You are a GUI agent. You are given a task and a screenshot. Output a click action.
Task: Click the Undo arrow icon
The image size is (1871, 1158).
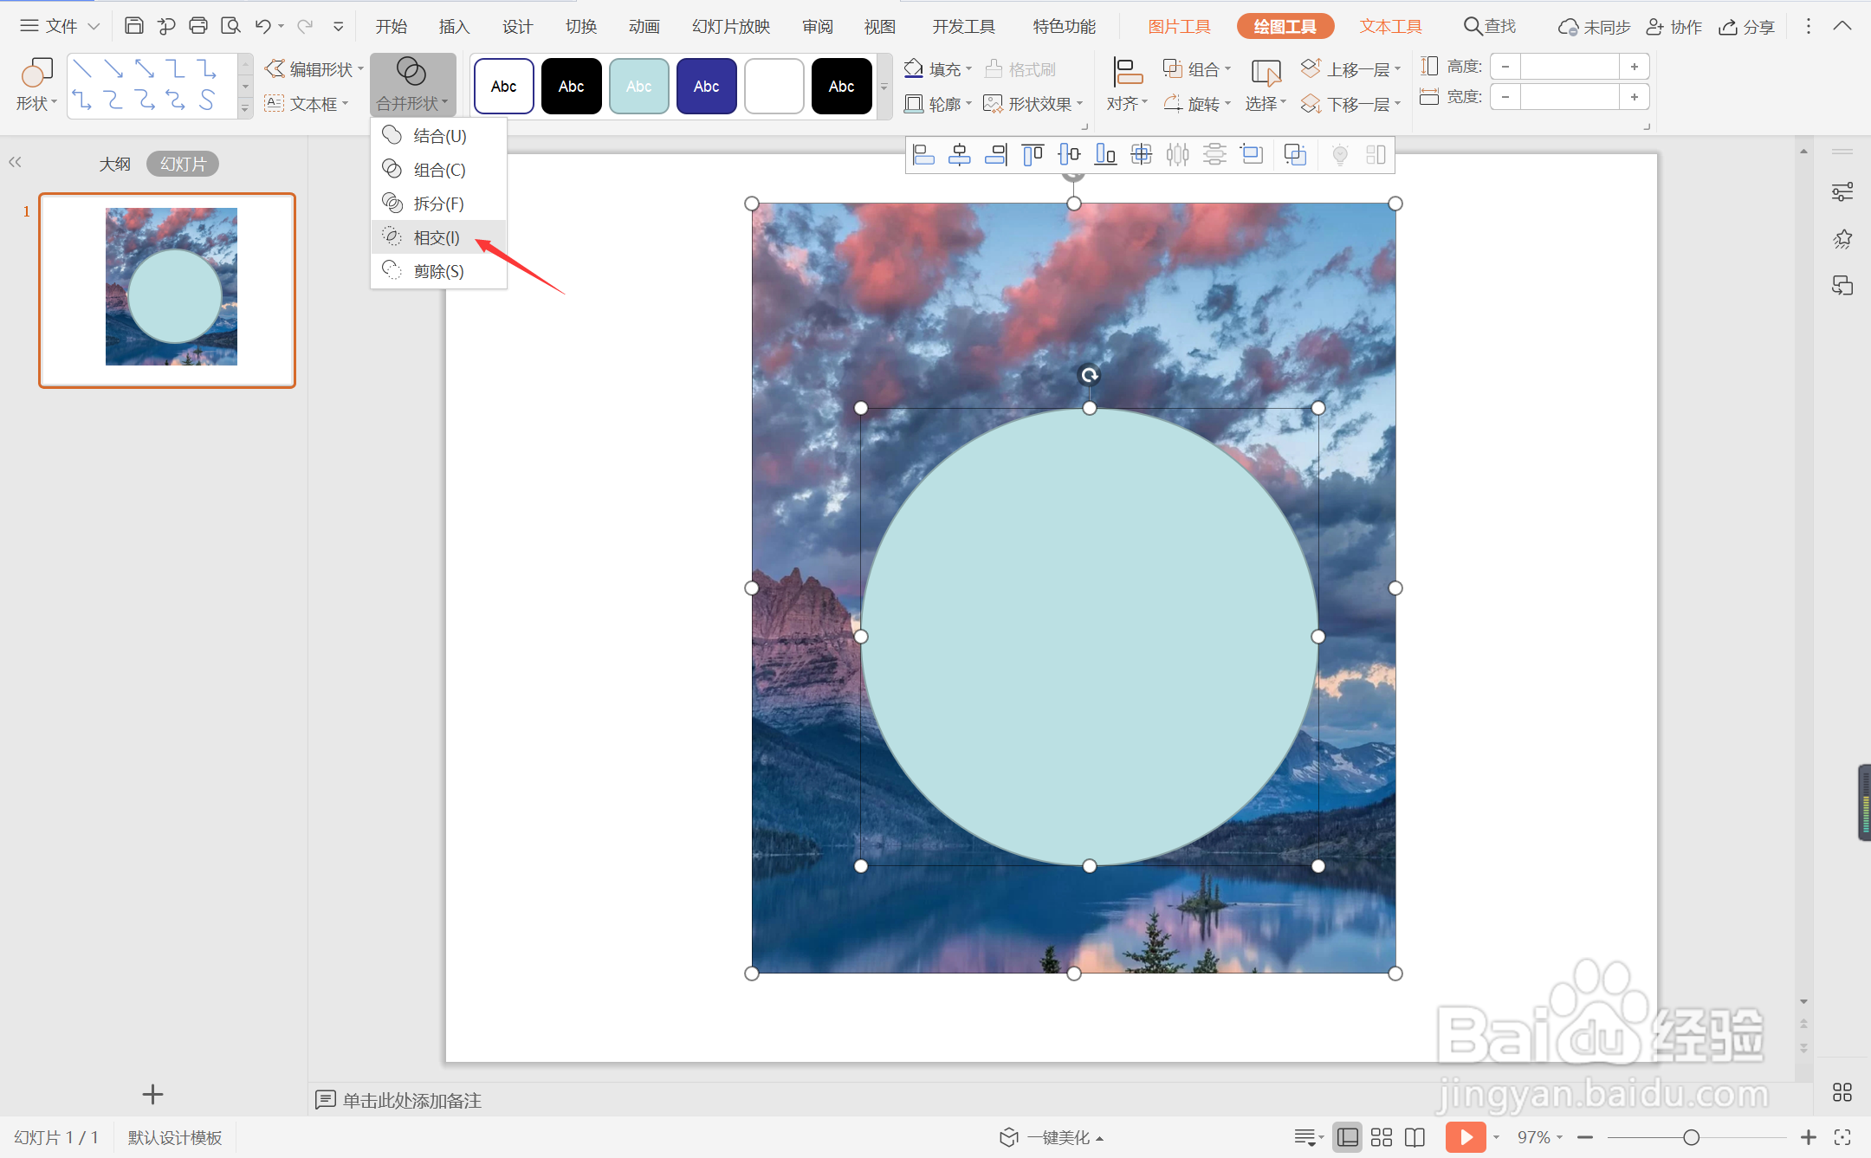[x=263, y=26]
